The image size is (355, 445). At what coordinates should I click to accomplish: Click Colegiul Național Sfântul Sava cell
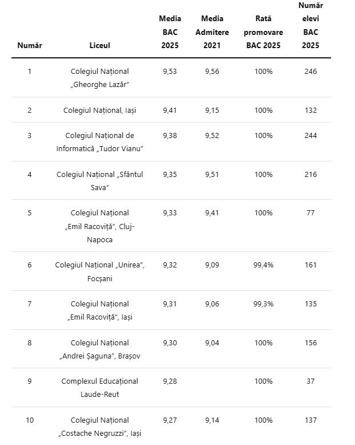coord(99,181)
